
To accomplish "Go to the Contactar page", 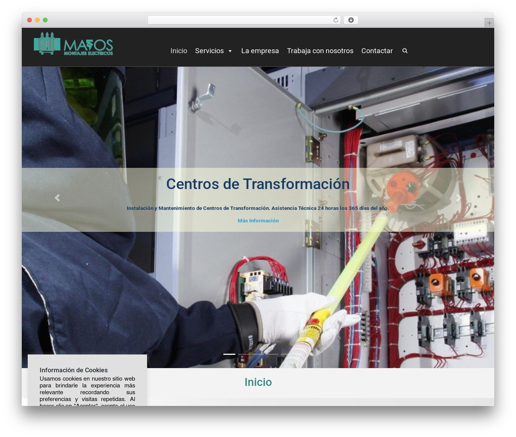I will coord(377,51).
